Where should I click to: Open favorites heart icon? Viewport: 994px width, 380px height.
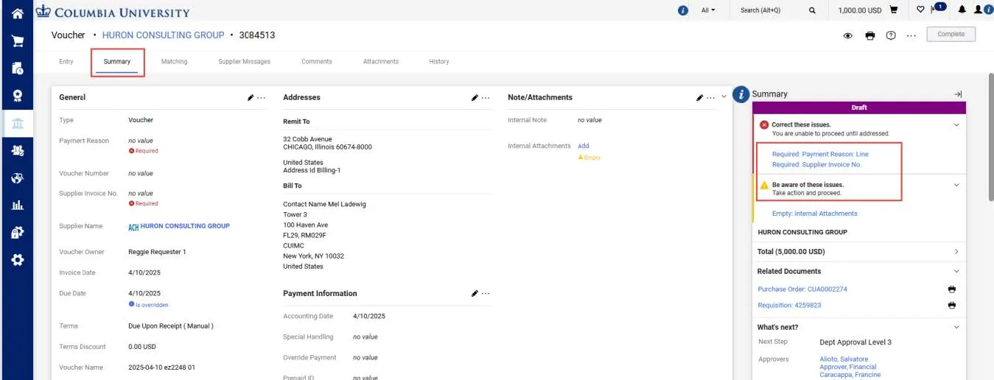pyautogui.click(x=920, y=10)
